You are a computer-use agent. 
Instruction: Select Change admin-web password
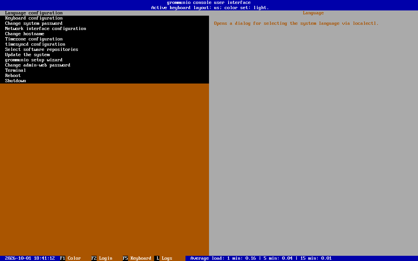click(104, 65)
